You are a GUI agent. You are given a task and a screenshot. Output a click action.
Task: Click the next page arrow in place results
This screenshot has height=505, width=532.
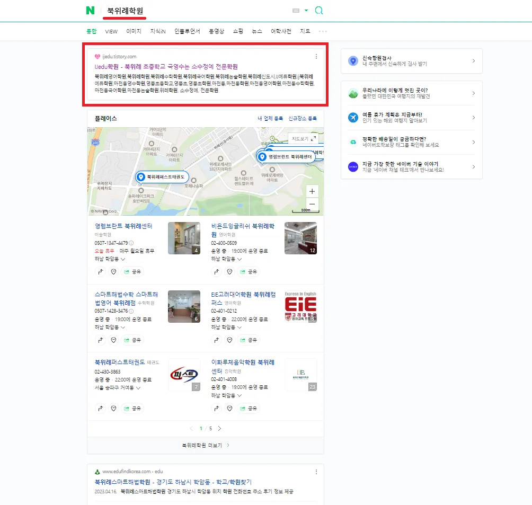pyautogui.click(x=219, y=428)
